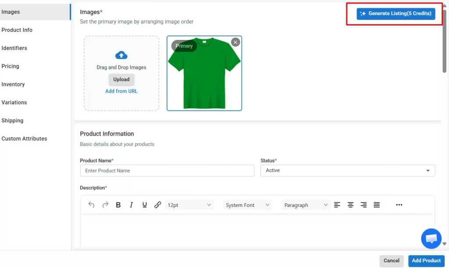Click the Generate Listing (5 Credits) button
The image size is (449, 268).
396,14
